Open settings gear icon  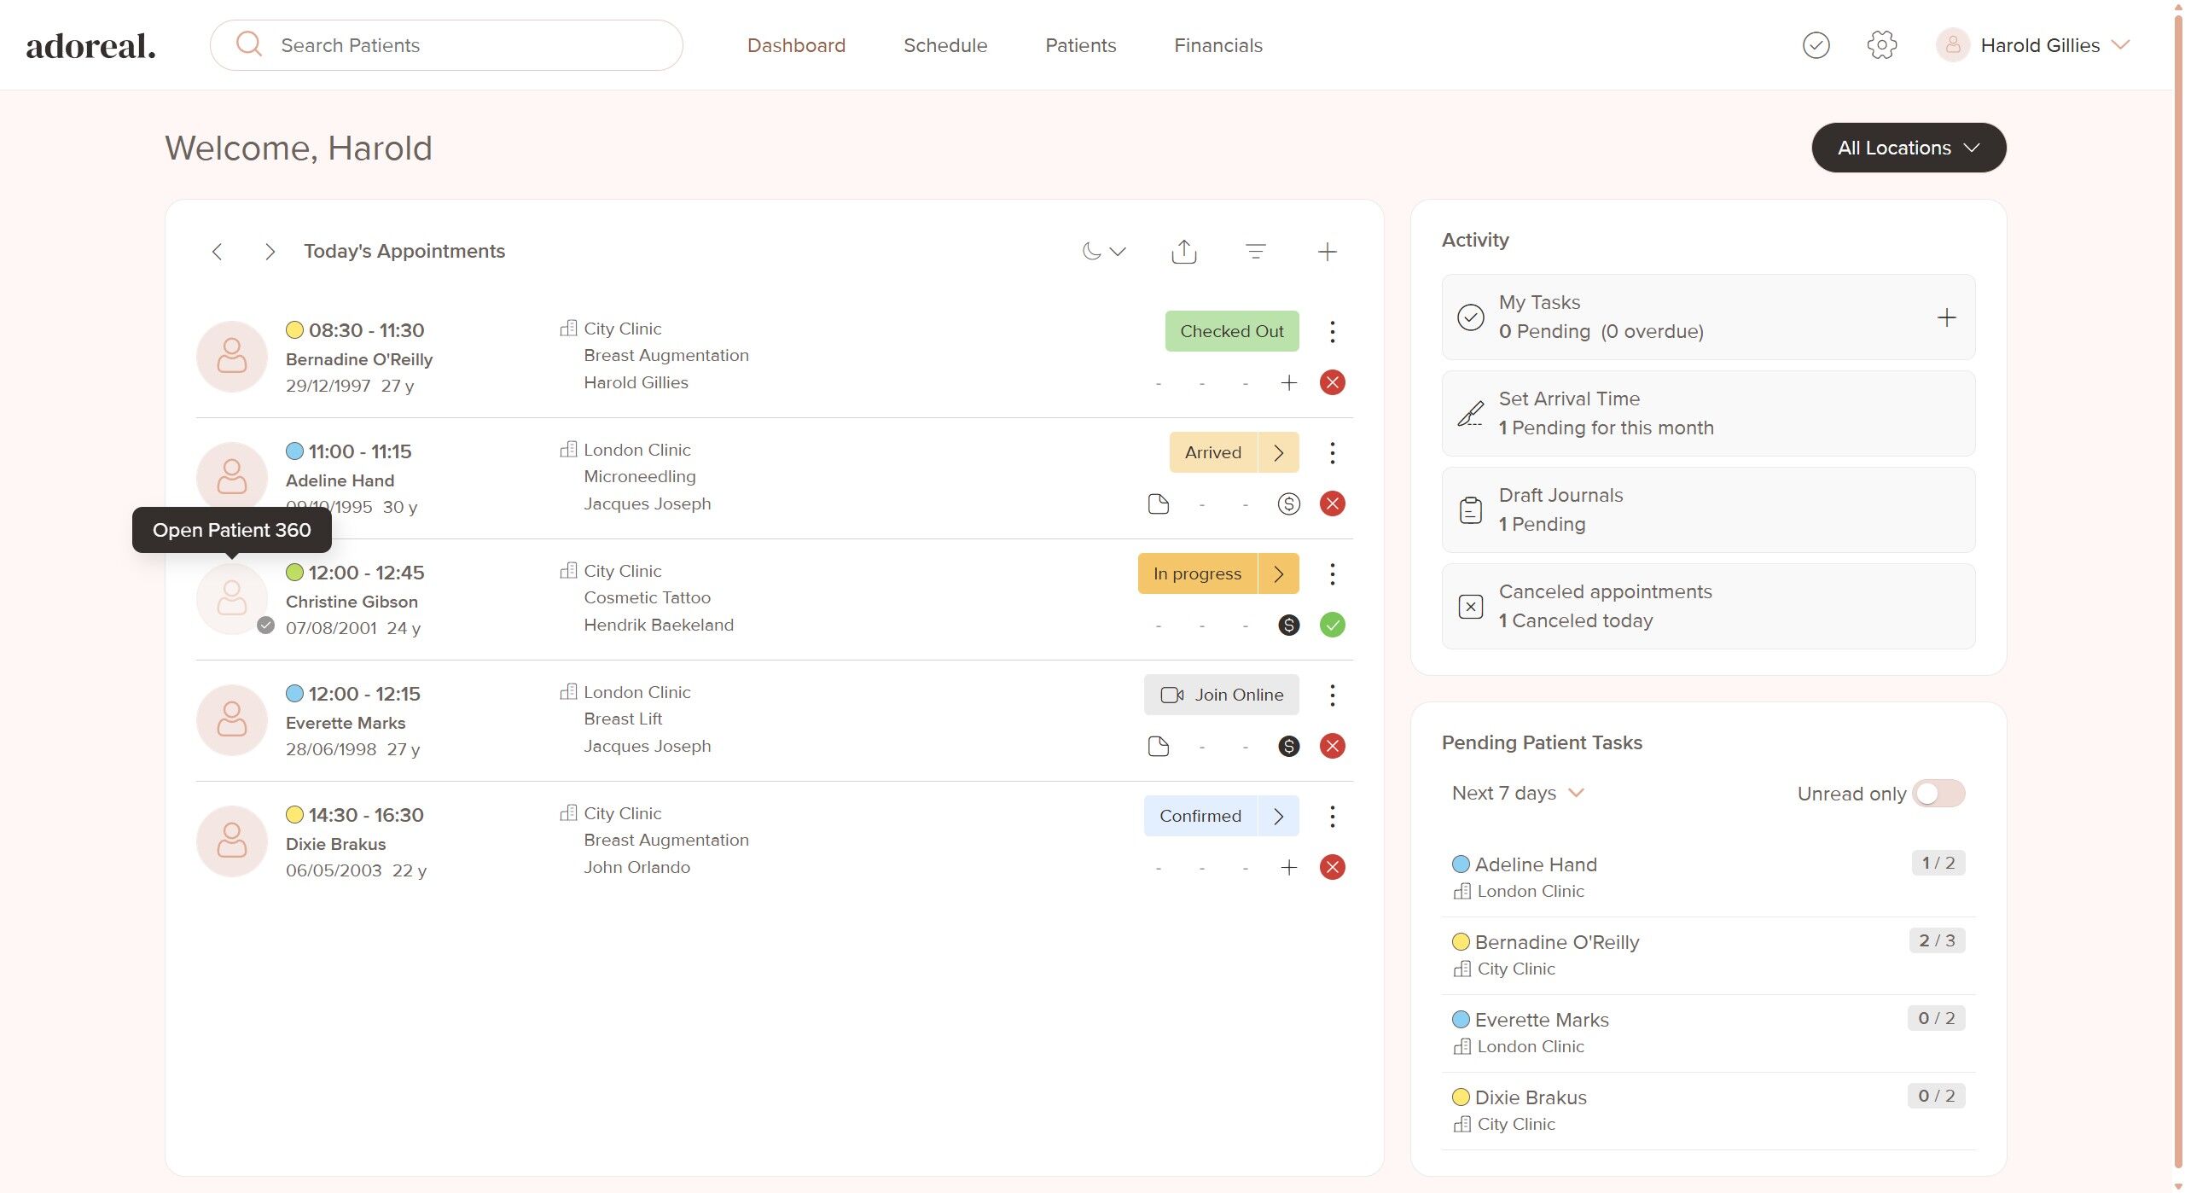(1881, 45)
